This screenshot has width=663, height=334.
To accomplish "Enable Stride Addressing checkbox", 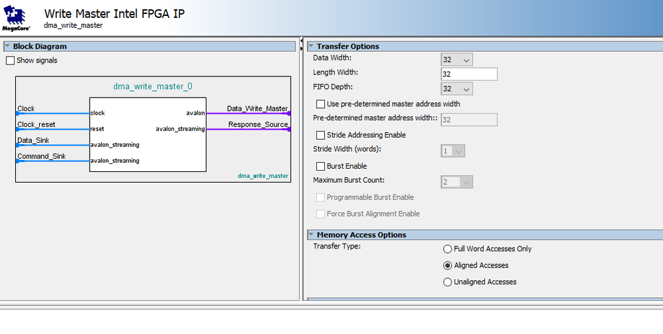I will (x=320, y=135).
